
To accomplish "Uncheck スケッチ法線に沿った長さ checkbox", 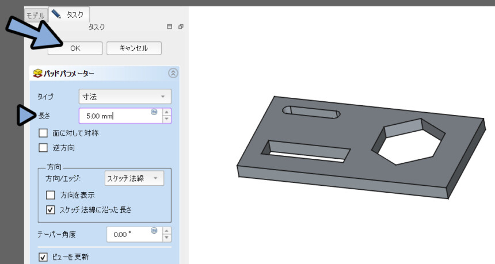I will 51,210.
